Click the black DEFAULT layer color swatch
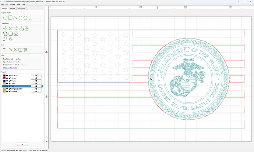254x152 pixels. point(4,76)
